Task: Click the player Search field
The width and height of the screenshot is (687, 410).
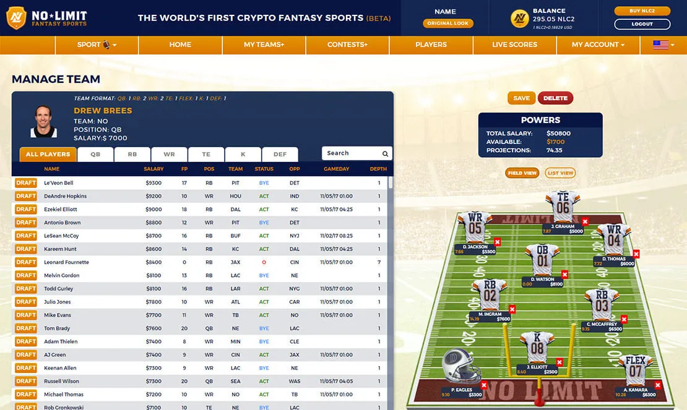Action: click(356, 153)
